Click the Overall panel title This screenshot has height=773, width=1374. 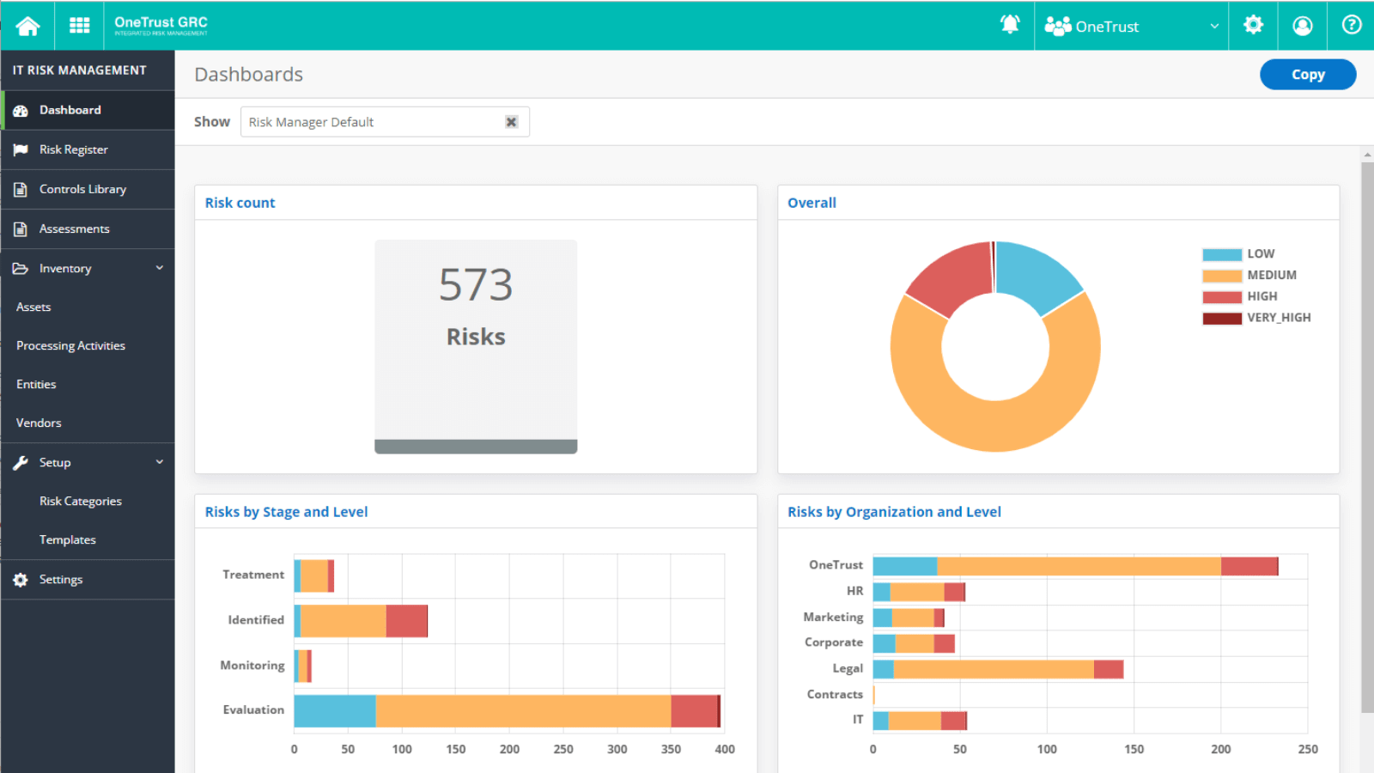(x=812, y=203)
